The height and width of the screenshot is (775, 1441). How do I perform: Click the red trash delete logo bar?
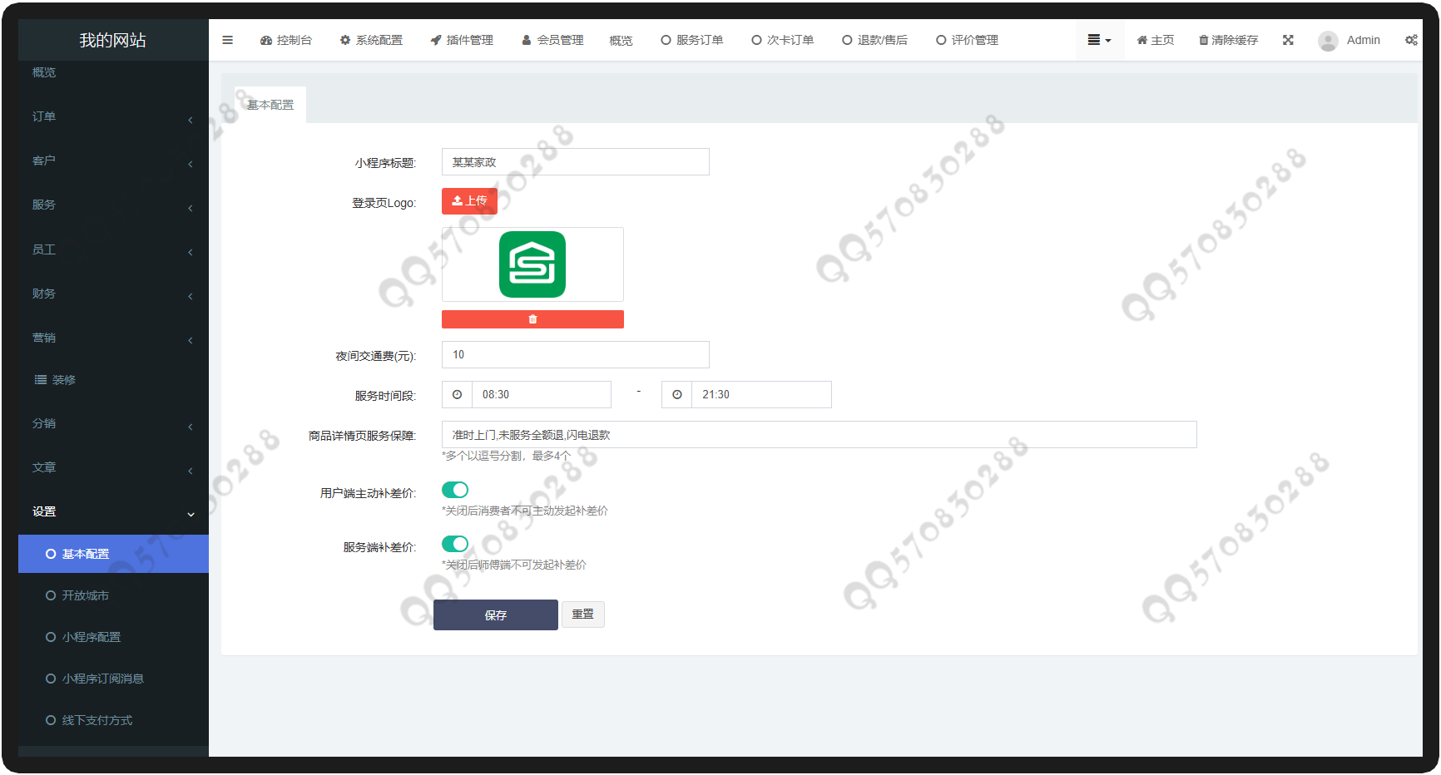[x=532, y=319]
